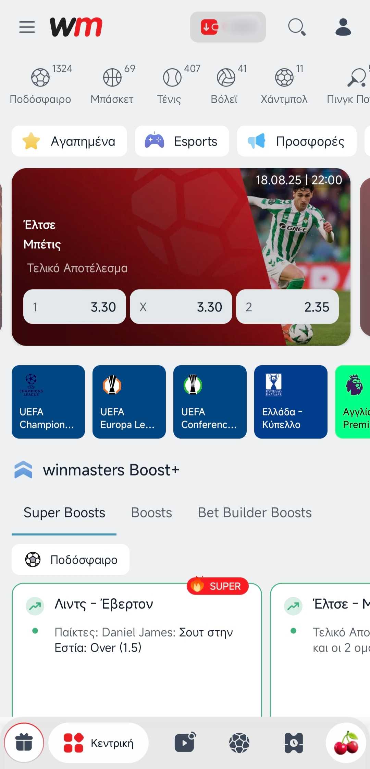Image resolution: width=370 pixels, height=769 pixels.
Task: Open UEFA Europa League tile
Action: pos(129,402)
